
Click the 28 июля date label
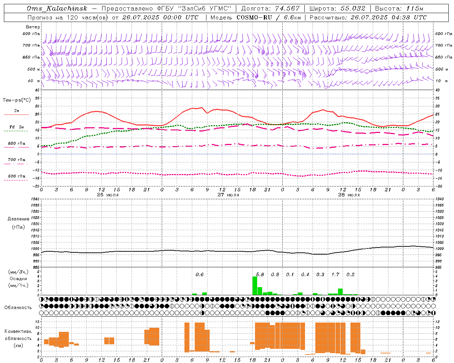(x=349, y=195)
